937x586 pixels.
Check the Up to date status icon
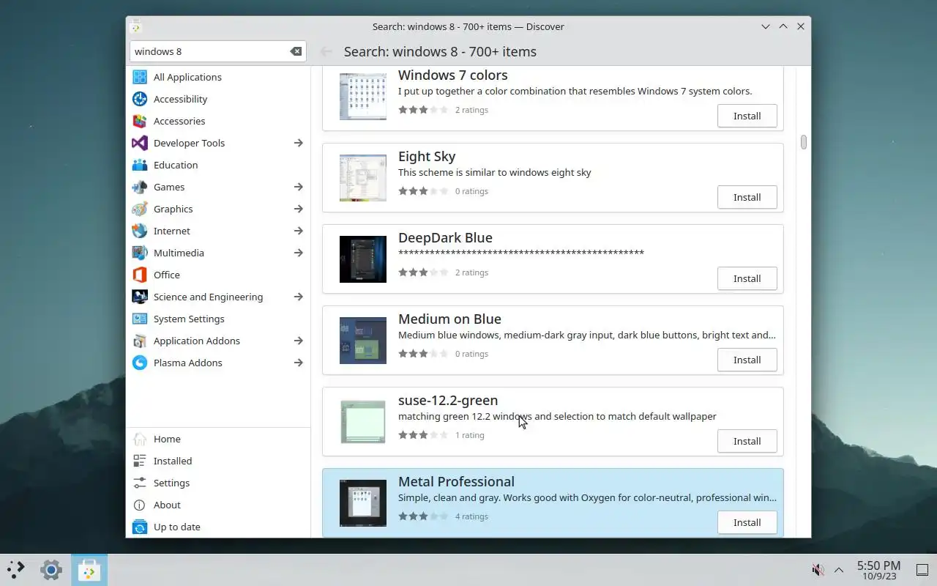coord(140,527)
